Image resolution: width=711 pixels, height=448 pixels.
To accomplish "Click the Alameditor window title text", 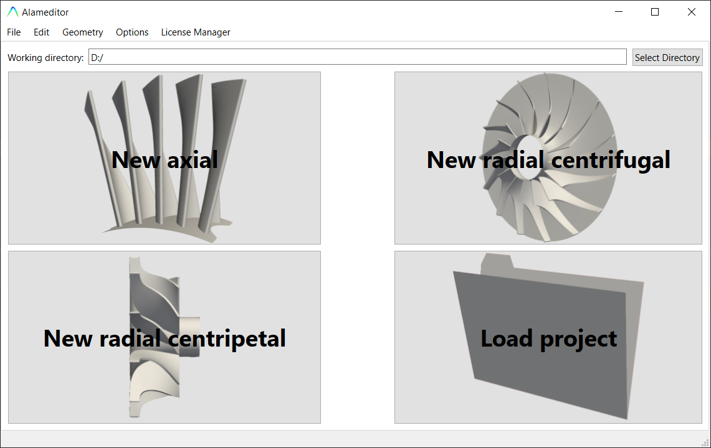I will pos(45,12).
